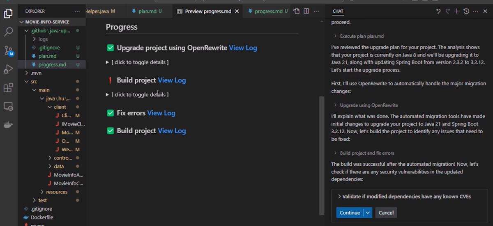
Task: Switch to the progress.md source tab
Action: pyautogui.click(x=268, y=11)
